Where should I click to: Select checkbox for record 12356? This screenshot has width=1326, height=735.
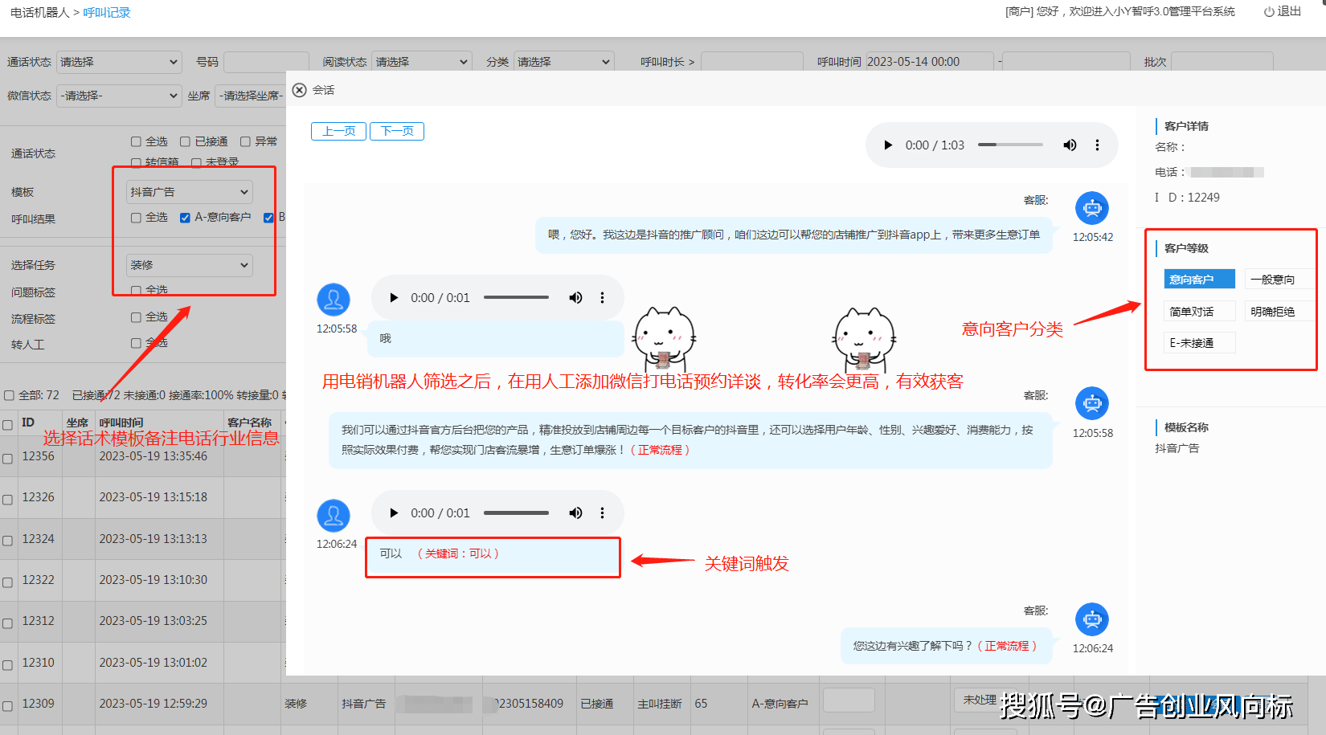[7, 458]
